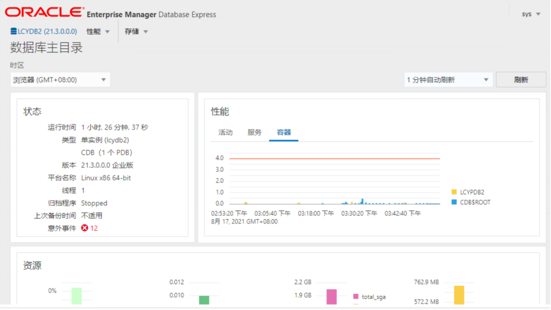Switch to the 活动 tab
The image size is (551, 310).
pyautogui.click(x=225, y=132)
